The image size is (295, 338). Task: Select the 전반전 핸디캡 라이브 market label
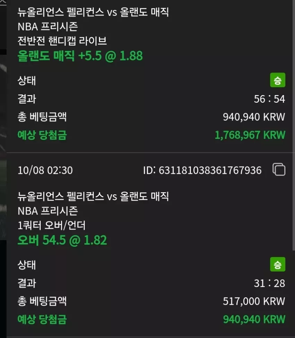click(62, 41)
